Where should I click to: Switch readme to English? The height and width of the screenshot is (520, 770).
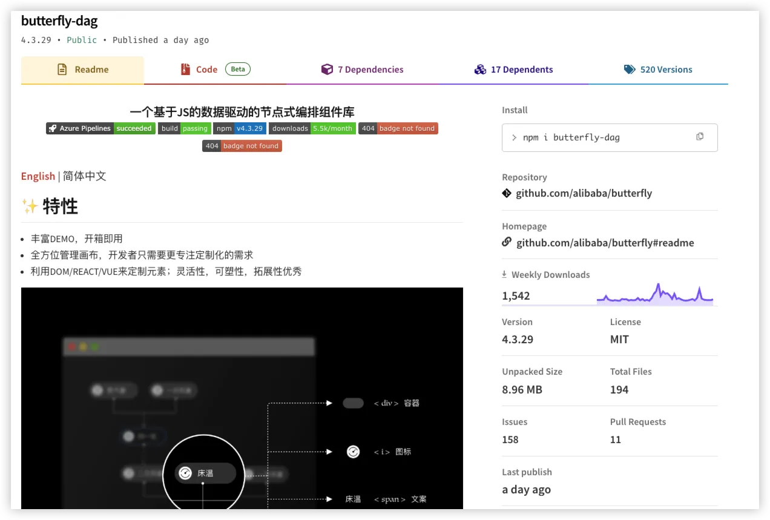pyautogui.click(x=38, y=176)
